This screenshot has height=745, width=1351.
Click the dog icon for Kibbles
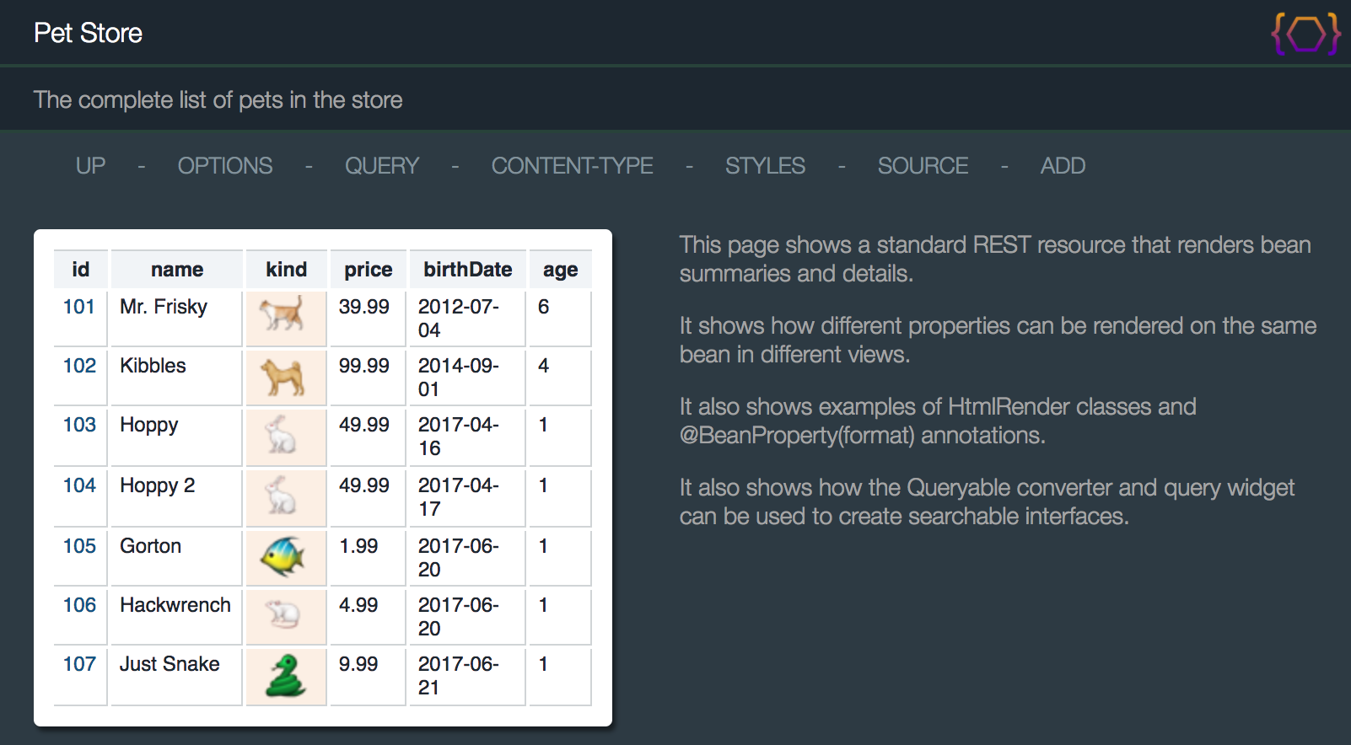(283, 377)
